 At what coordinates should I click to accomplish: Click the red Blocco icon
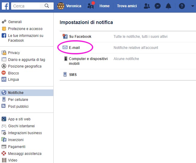(x=4, y=73)
